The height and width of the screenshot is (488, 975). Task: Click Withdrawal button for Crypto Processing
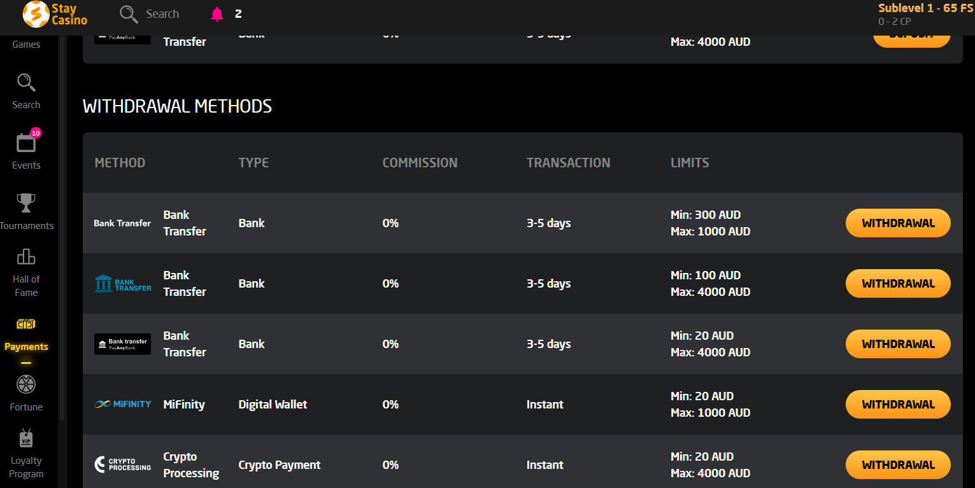tap(898, 465)
